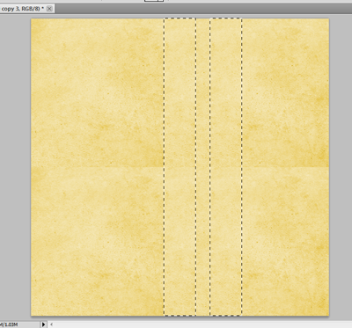Close the "copy 3" document tab

pos(49,9)
